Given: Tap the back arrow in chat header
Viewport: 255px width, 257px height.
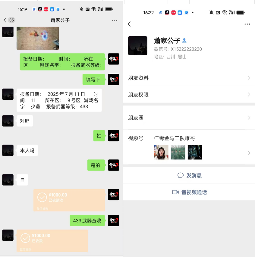Looking at the screenshot, I should tap(5, 20).
